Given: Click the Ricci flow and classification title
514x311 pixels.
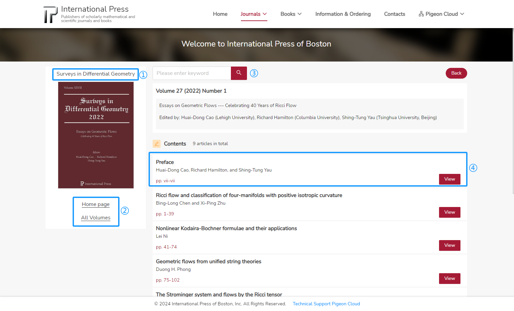Looking at the screenshot, I should click(x=249, y=195).
